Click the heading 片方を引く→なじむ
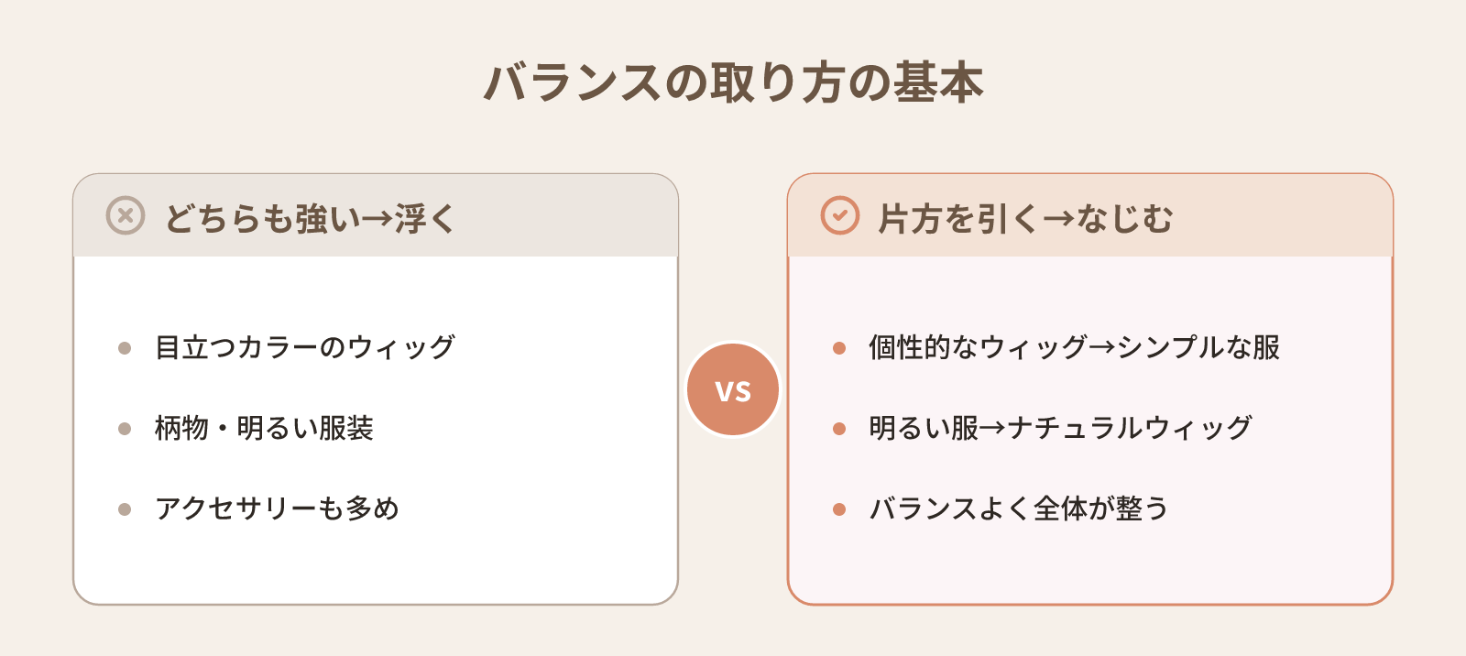1466x656 pixels. click(1025, 218)
